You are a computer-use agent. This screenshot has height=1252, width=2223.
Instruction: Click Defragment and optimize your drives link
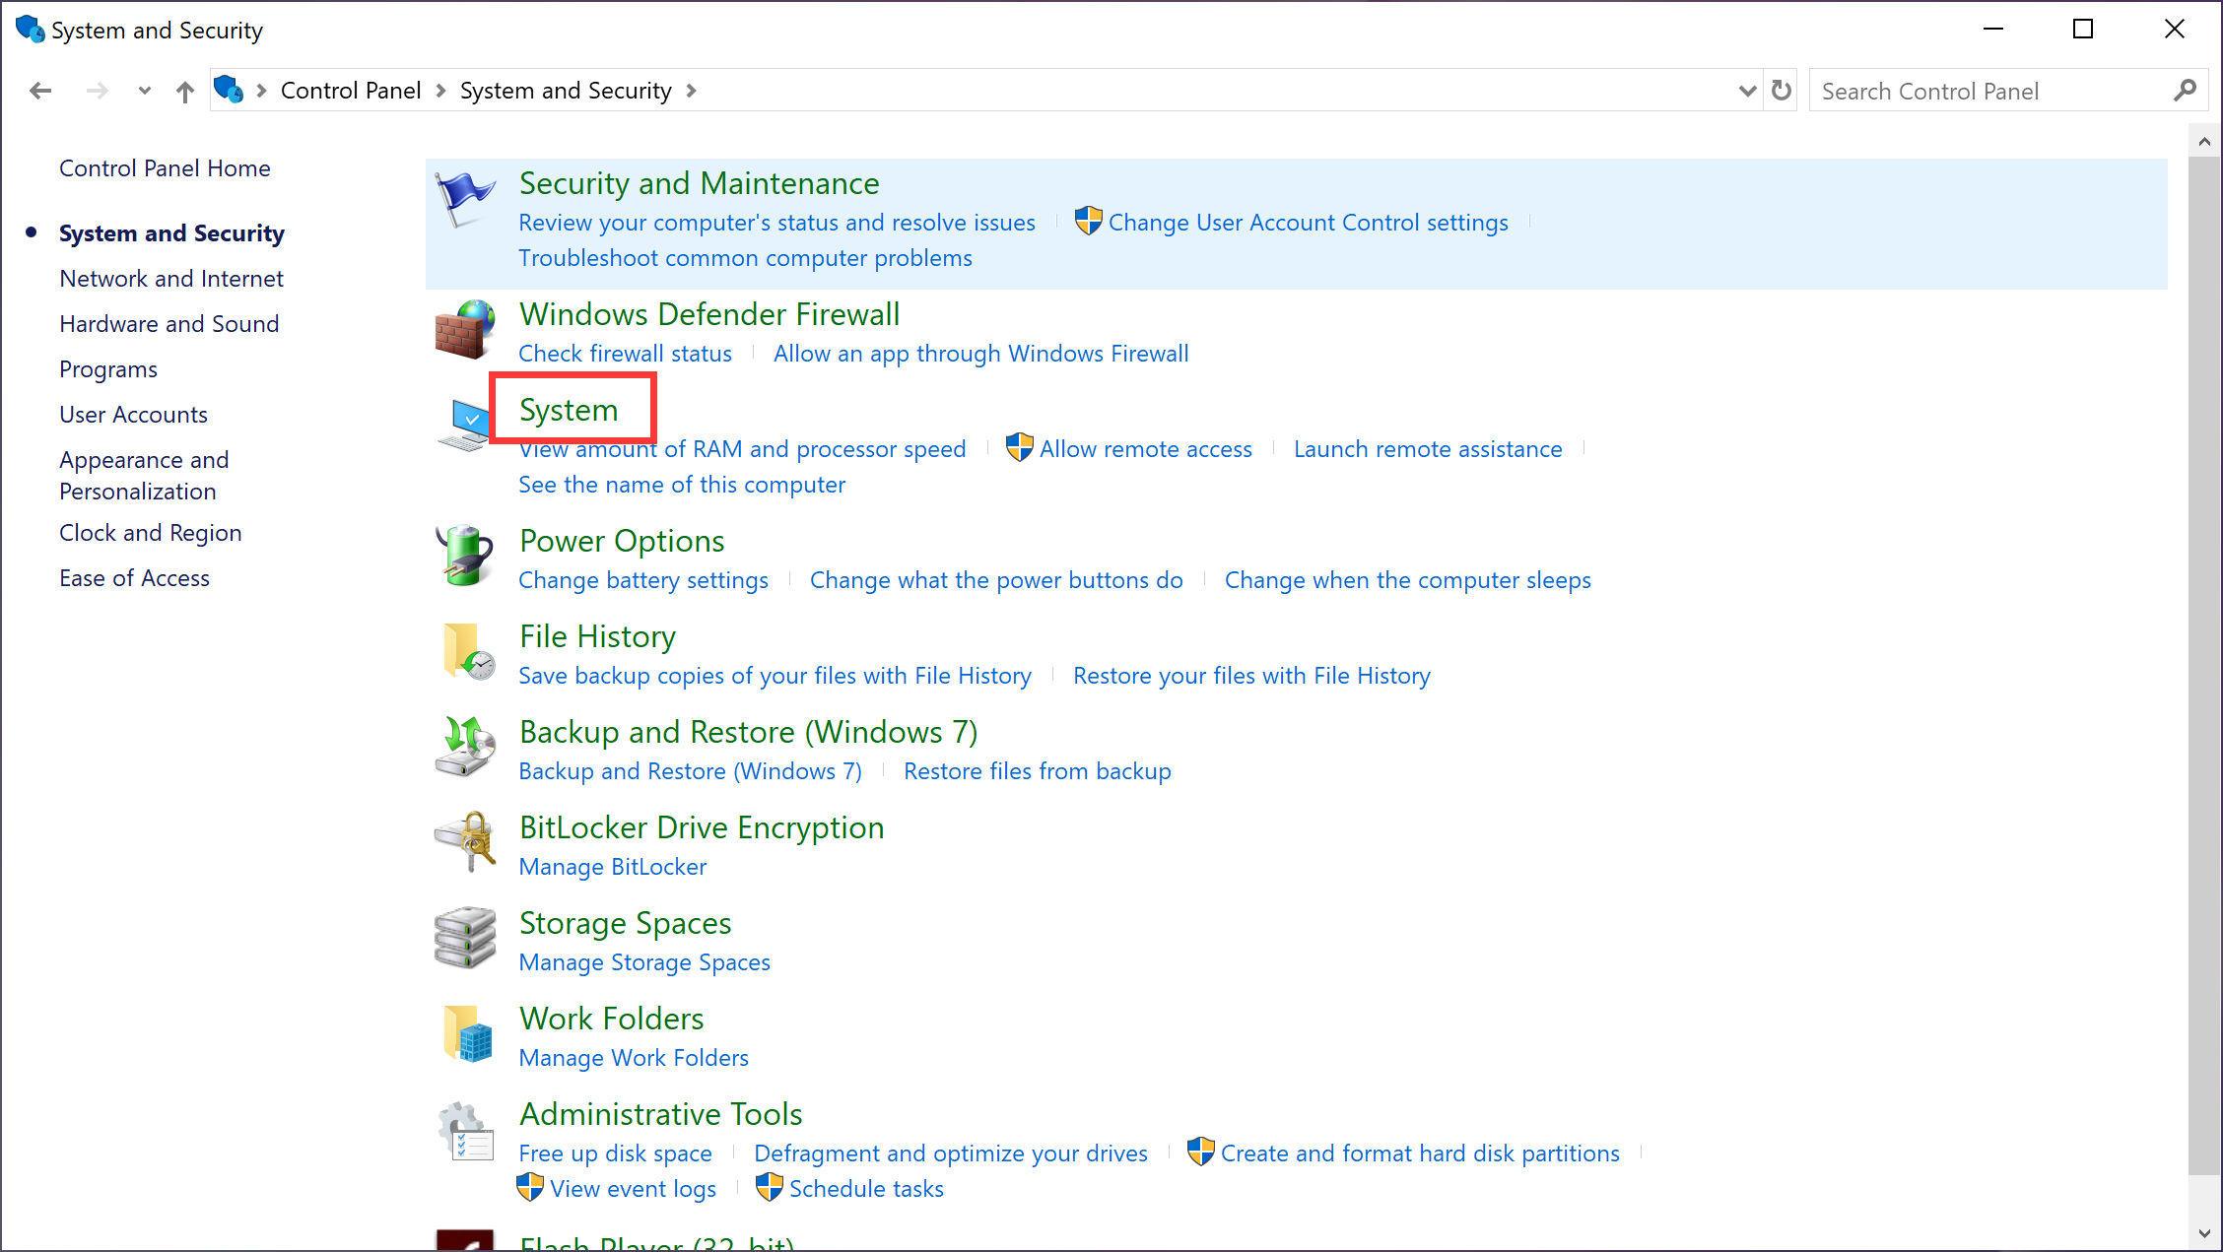tap(951, 1153)
